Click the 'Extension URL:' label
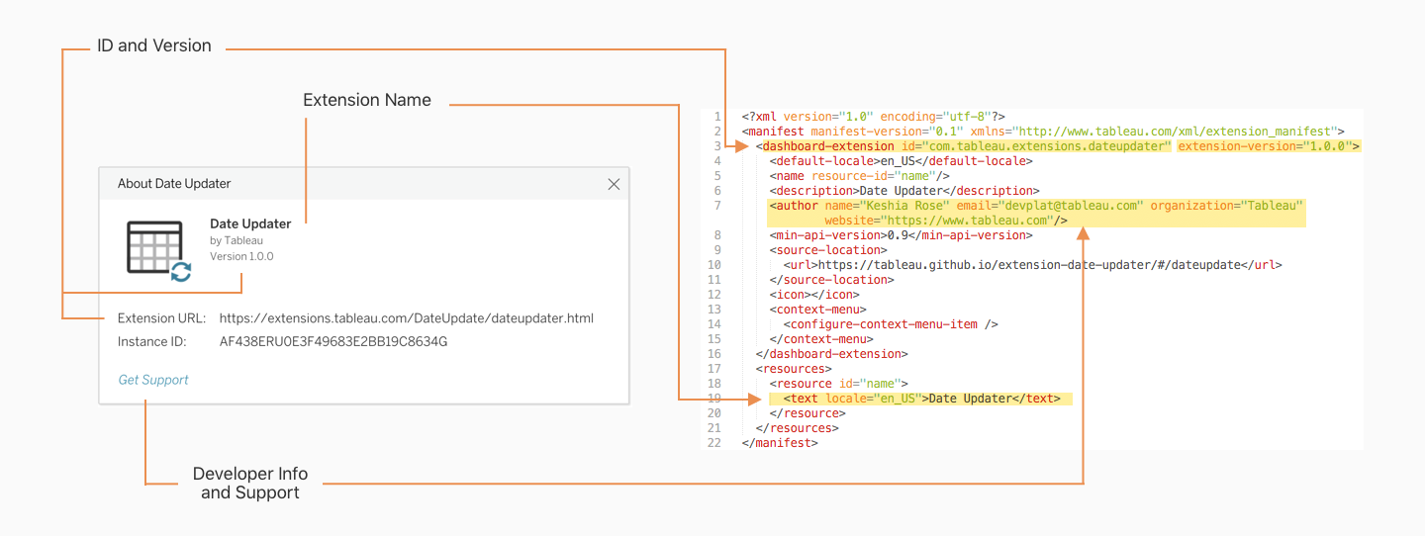The height and width of the screenshot is (536, 1425). [161, 318]
